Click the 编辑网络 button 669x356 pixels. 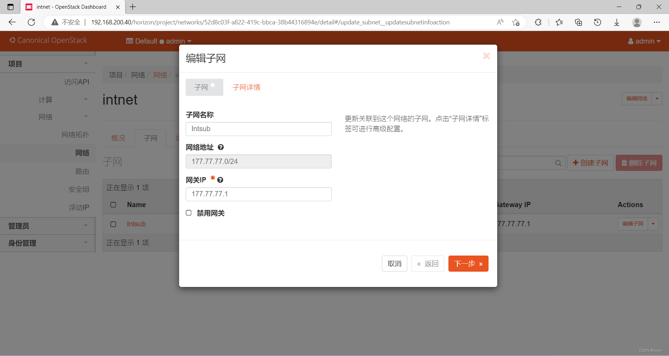click(637, 99)
